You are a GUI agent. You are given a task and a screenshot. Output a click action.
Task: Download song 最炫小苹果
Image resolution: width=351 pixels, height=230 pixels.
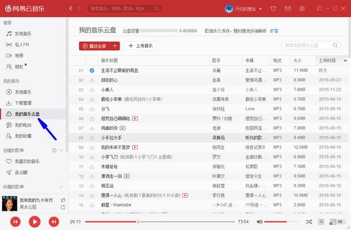pyautogui.click(x=92, y=99)
